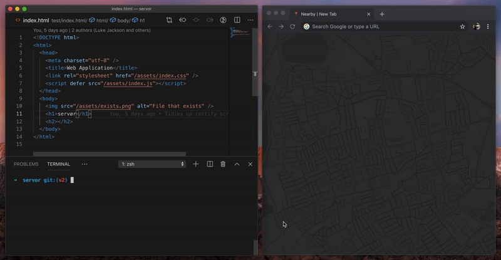This screenshot has width=501, height=260.
Task: Maximize terminal panel with the up chevron
Action: tap(237, 164)
